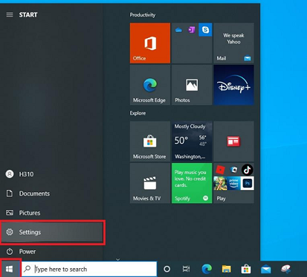This screenshot has width=307, height=277.
Task: Open the H310 user account menu
Action: pos(51,174)
